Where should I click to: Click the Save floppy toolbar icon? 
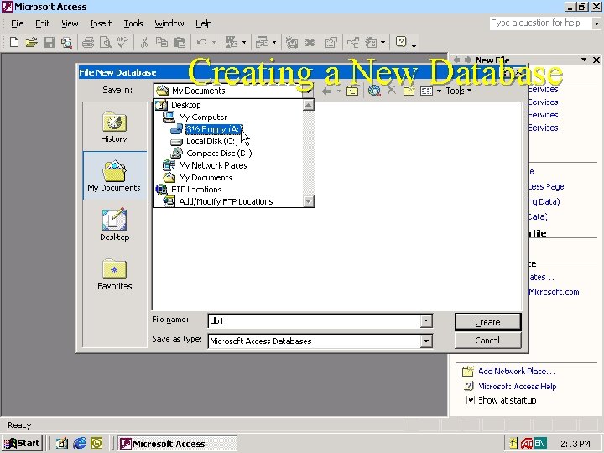coord(49,42)
